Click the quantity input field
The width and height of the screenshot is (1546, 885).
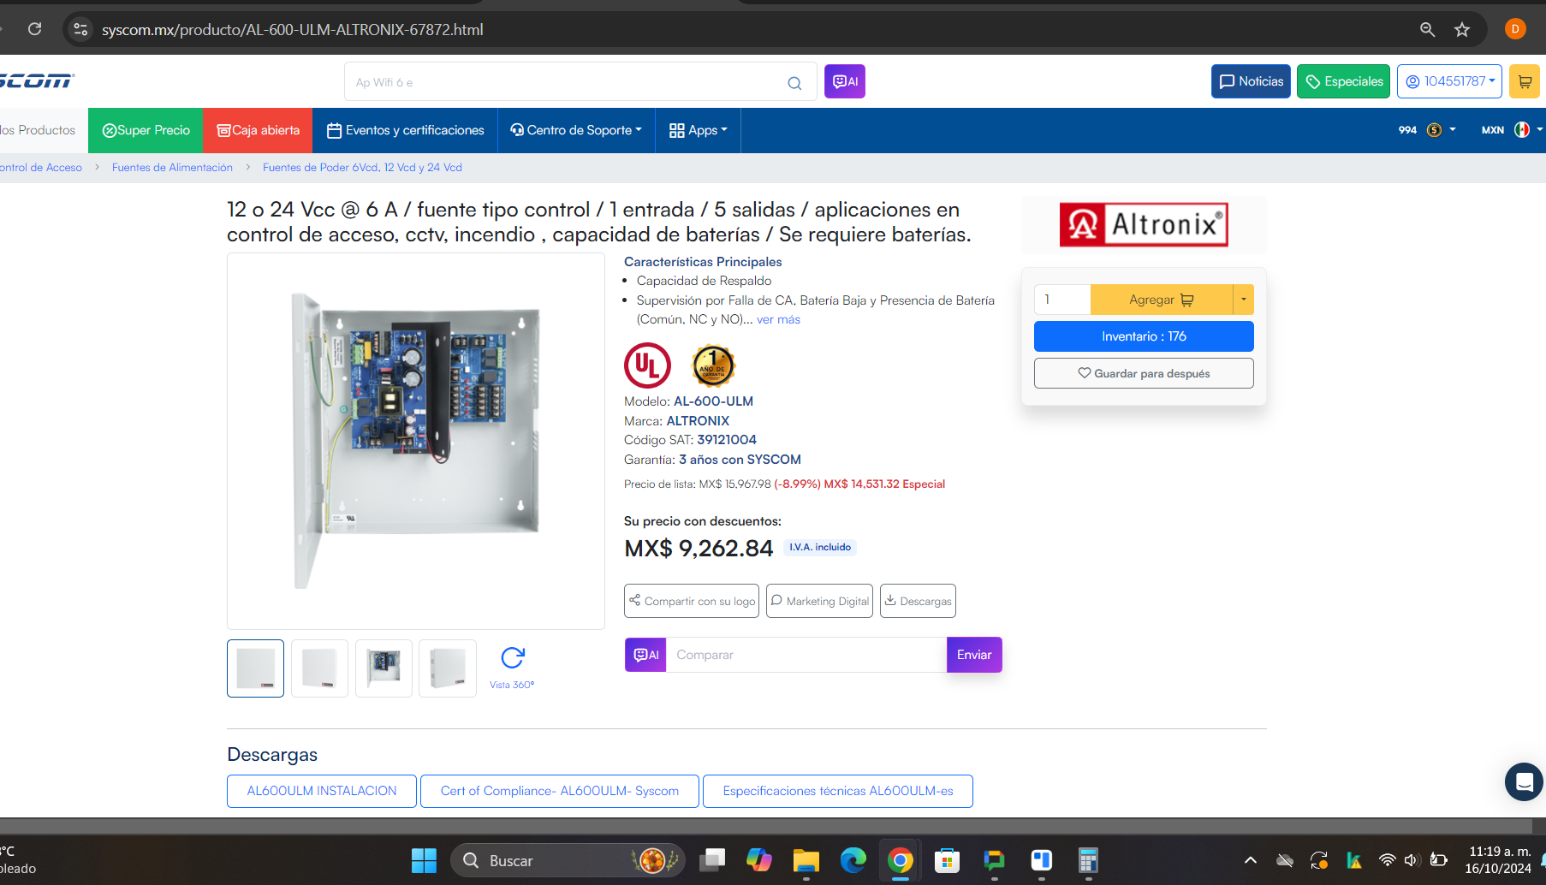click(1062, 300)
